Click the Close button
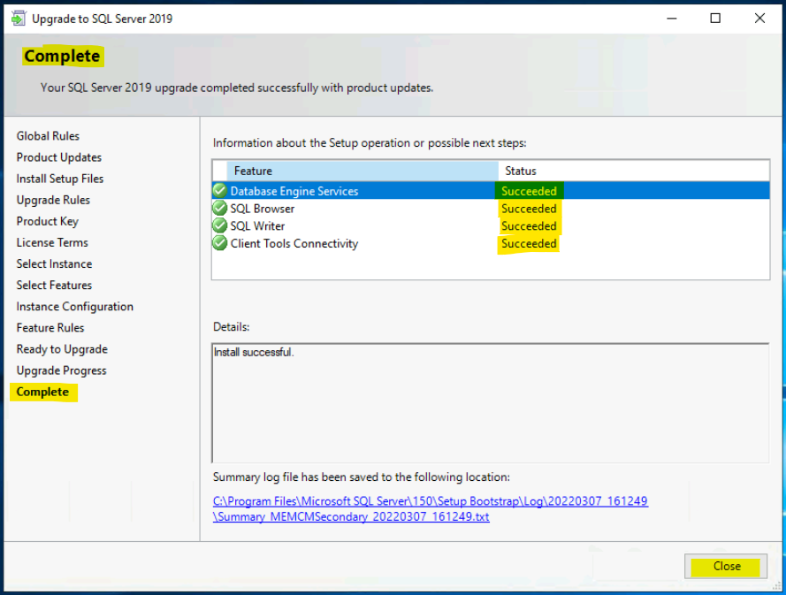 (x=726, y=567)
